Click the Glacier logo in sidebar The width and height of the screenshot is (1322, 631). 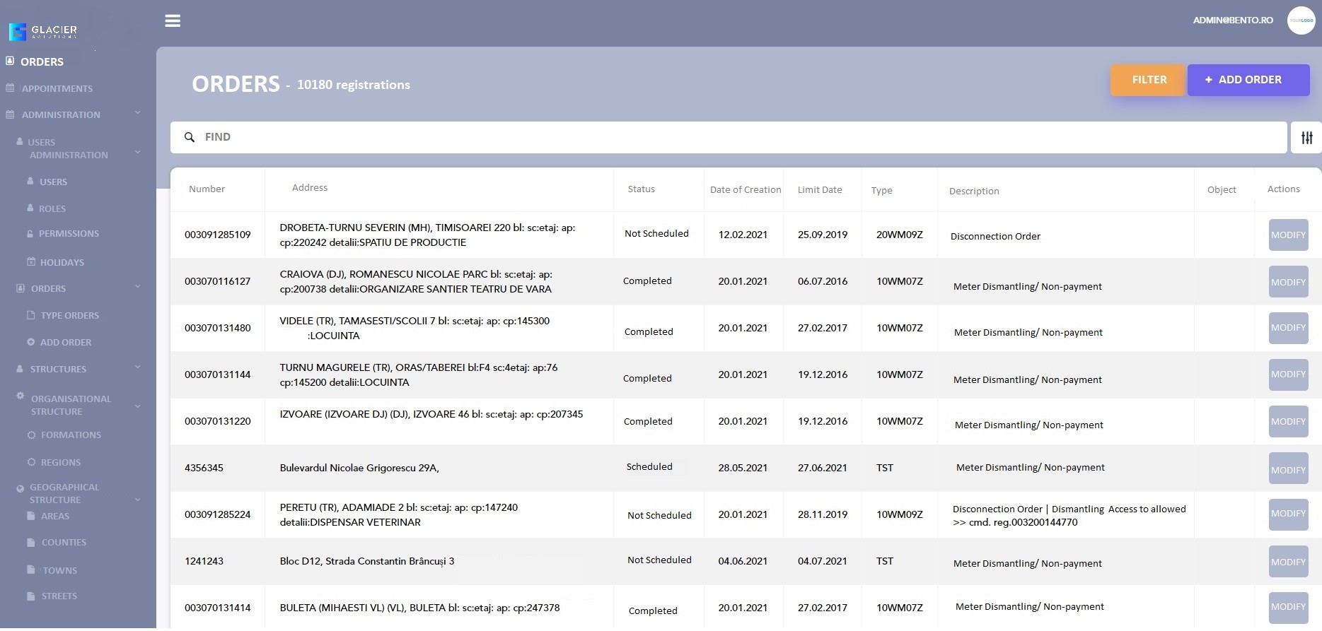pos(43,31)
